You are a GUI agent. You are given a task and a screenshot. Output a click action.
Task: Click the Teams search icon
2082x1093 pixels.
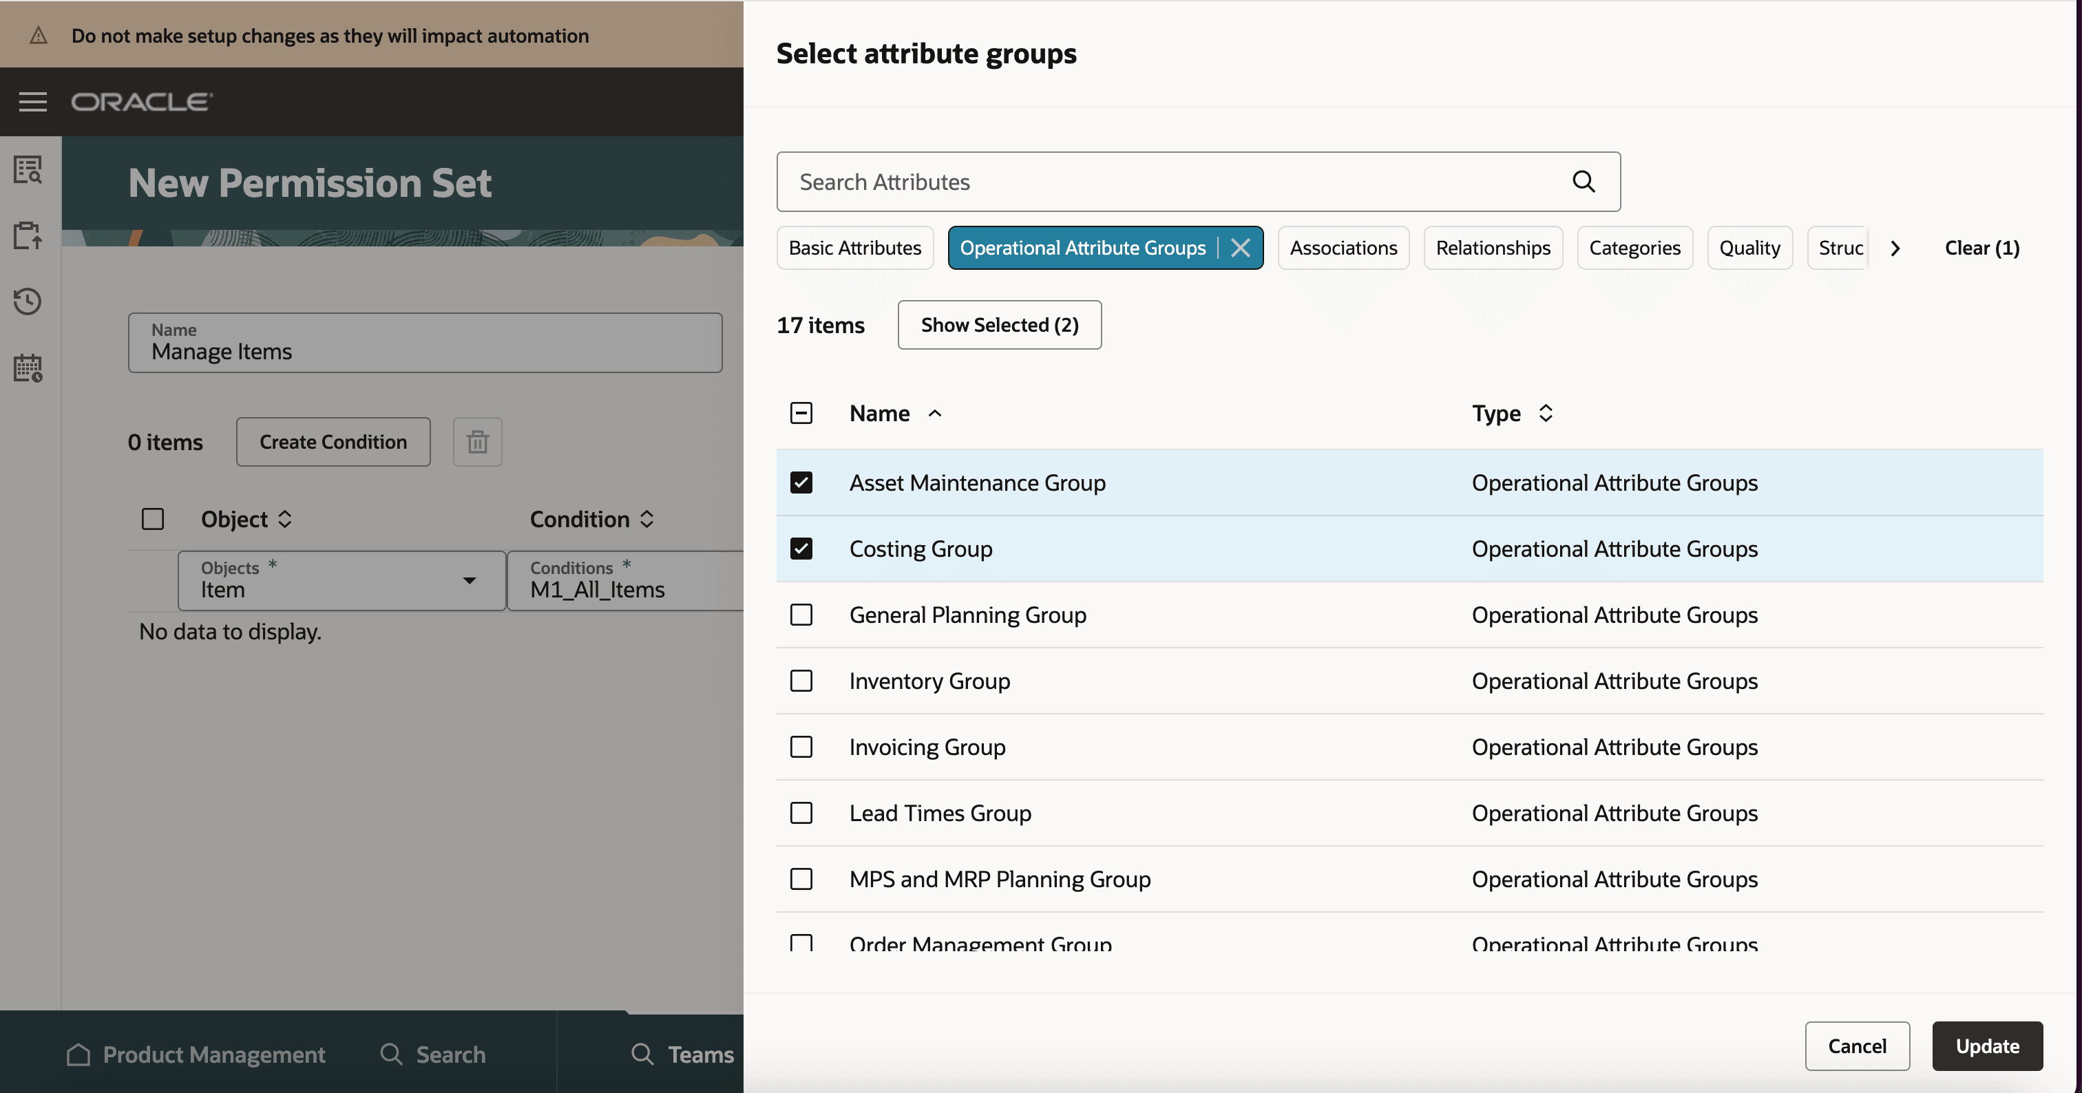tap(642, 1054)
